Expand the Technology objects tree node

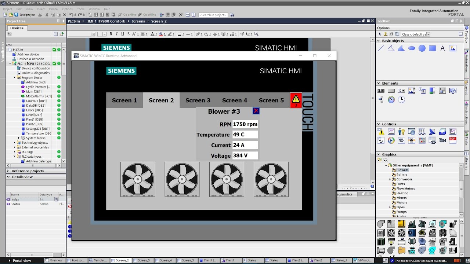[x=15, y=143]
